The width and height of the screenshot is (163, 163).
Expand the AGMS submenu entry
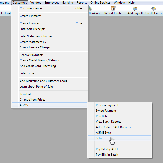(49, 105)
